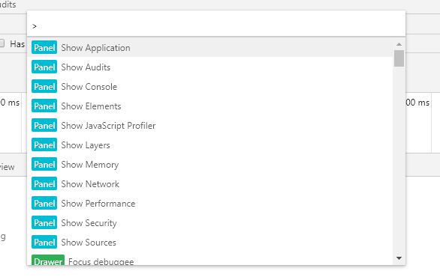Click the Panel badge beside Show Network

click(44, 184)
